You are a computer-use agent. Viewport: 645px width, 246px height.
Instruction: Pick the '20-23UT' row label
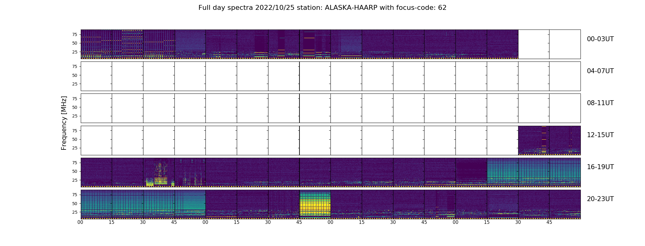600,199
